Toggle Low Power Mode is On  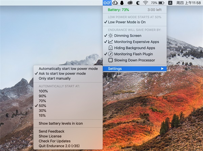click(x=135, y=22)
